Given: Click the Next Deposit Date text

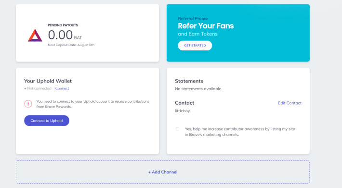Looking at the screenshot, I should point(71,45).
